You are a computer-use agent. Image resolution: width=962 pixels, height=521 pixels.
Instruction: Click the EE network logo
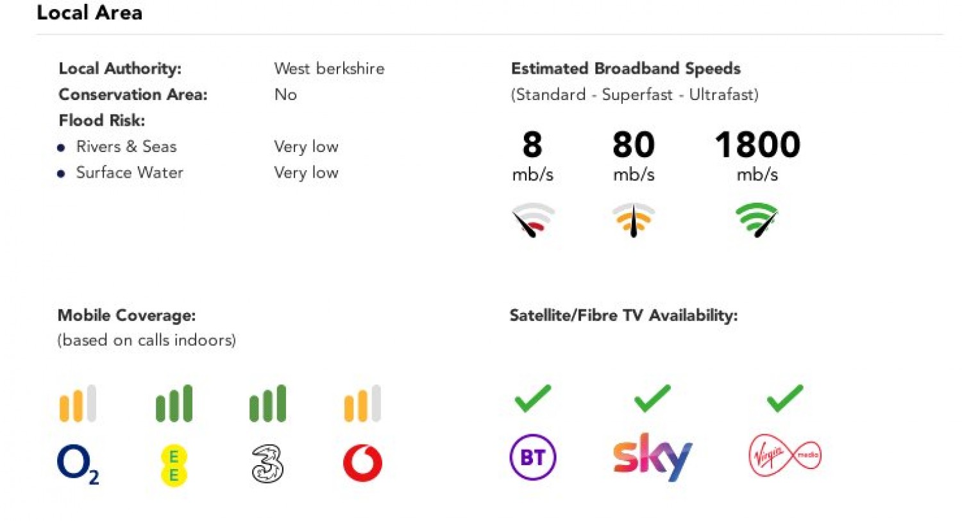[174, 465]
